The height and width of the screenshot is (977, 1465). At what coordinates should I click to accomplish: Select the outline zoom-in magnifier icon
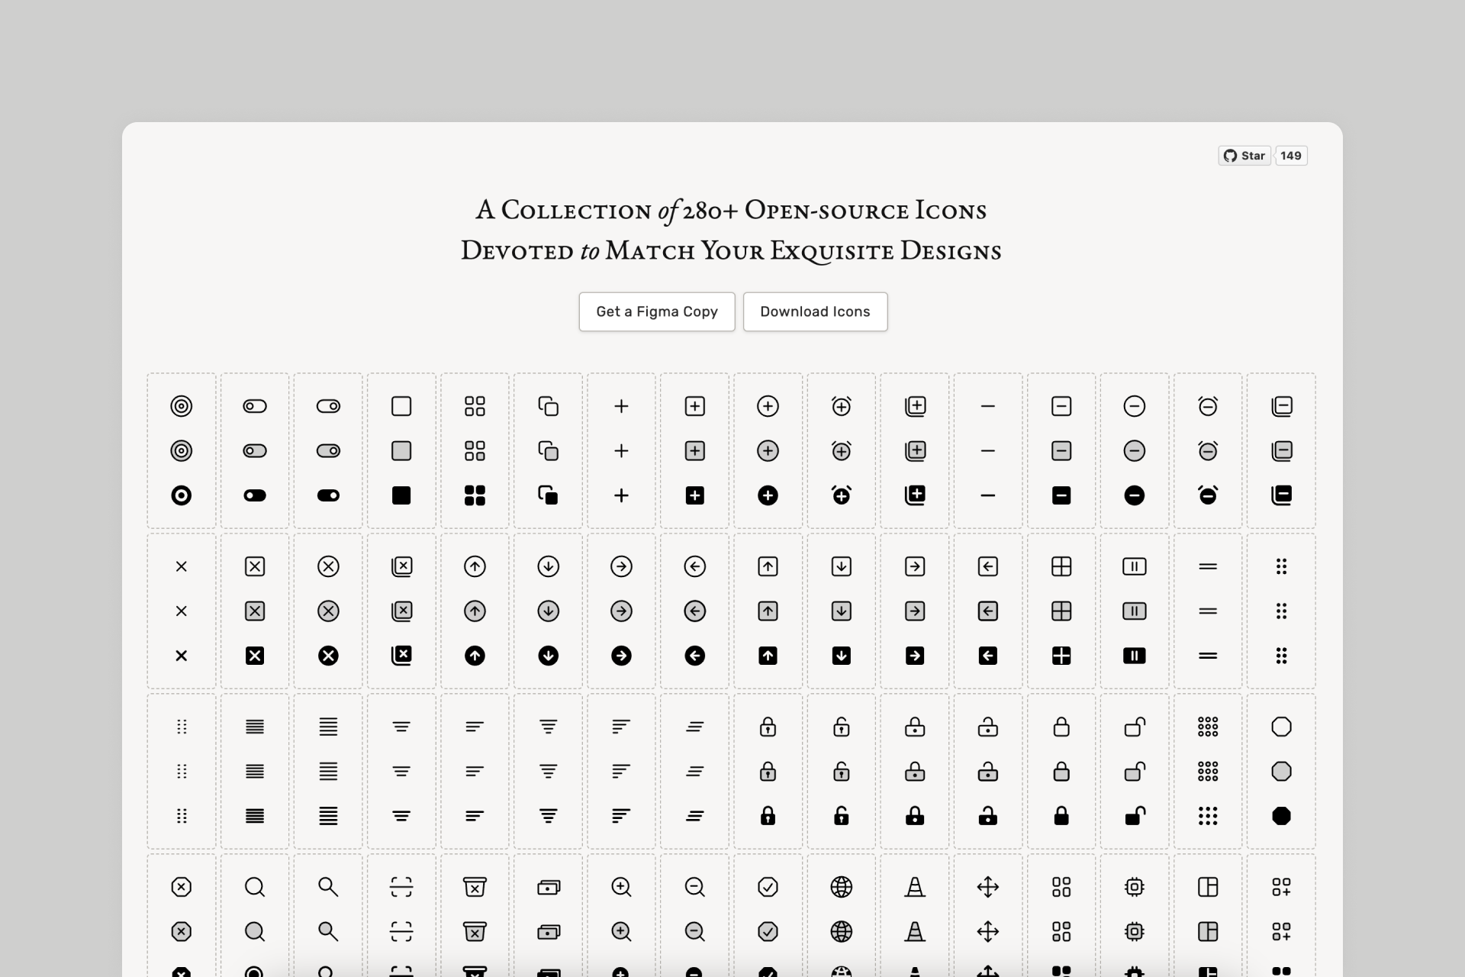[x=621, y=887]
